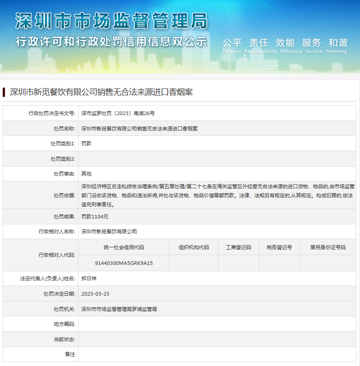This screenshot has height=366, width=360.
Task: Click the 地方编码 label
Action: [65, 324]
